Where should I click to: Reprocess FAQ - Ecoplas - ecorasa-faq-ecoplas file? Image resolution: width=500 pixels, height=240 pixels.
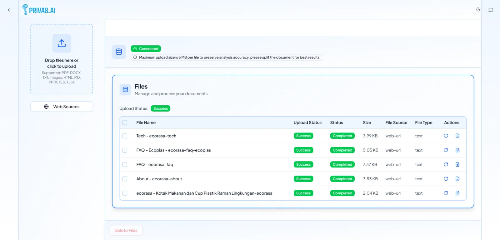446,150
